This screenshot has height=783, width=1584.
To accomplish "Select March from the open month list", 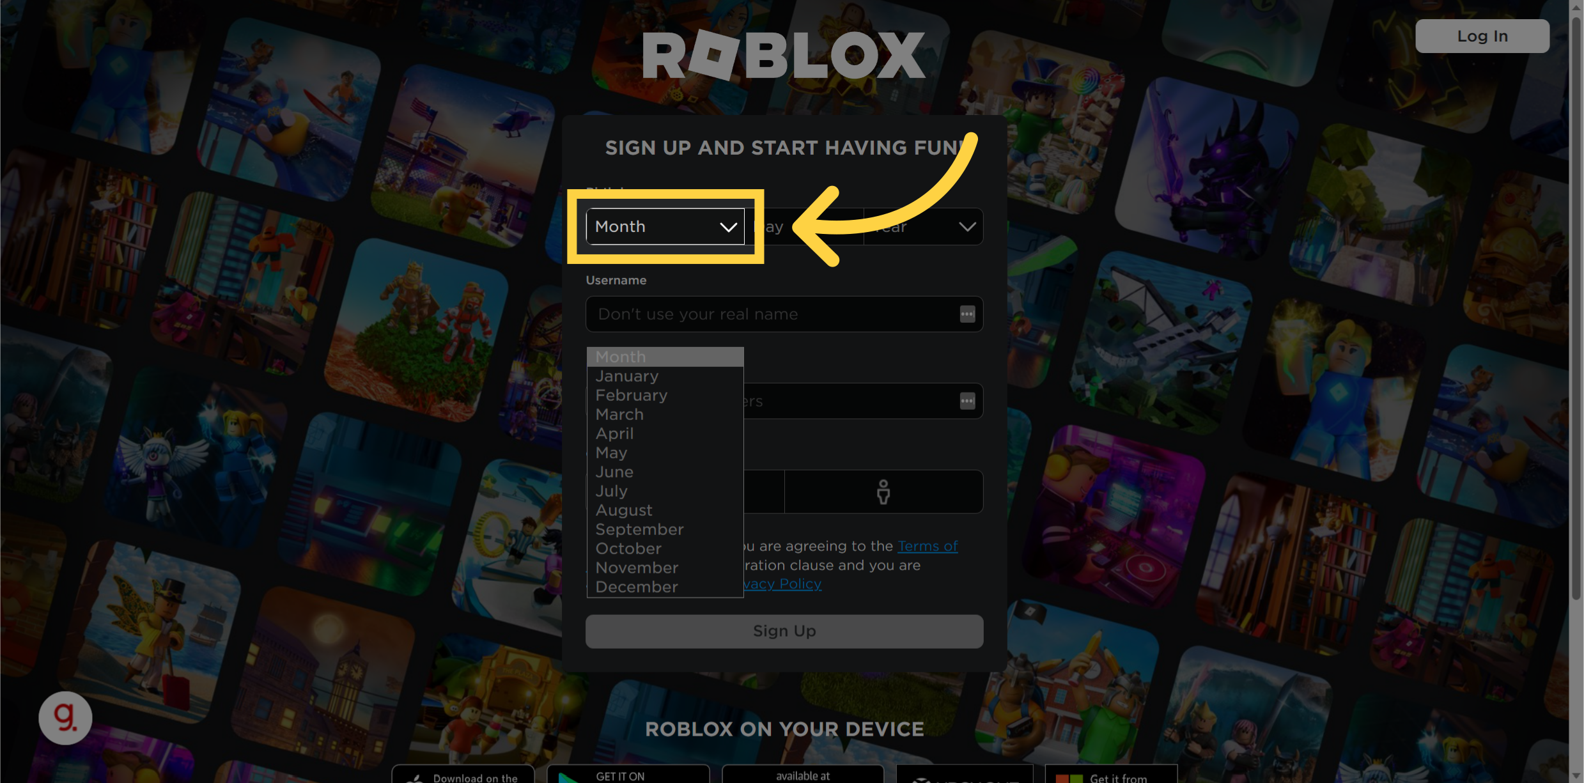I will click(x=618, y=413).
